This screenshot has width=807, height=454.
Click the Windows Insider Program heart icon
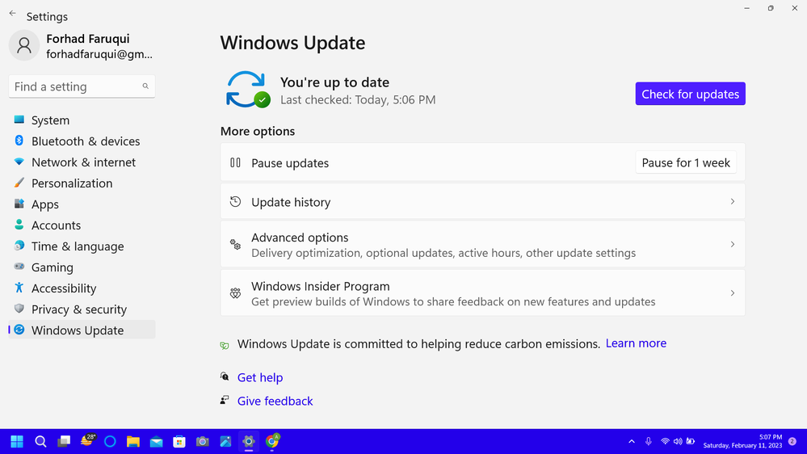coord(235,293)
